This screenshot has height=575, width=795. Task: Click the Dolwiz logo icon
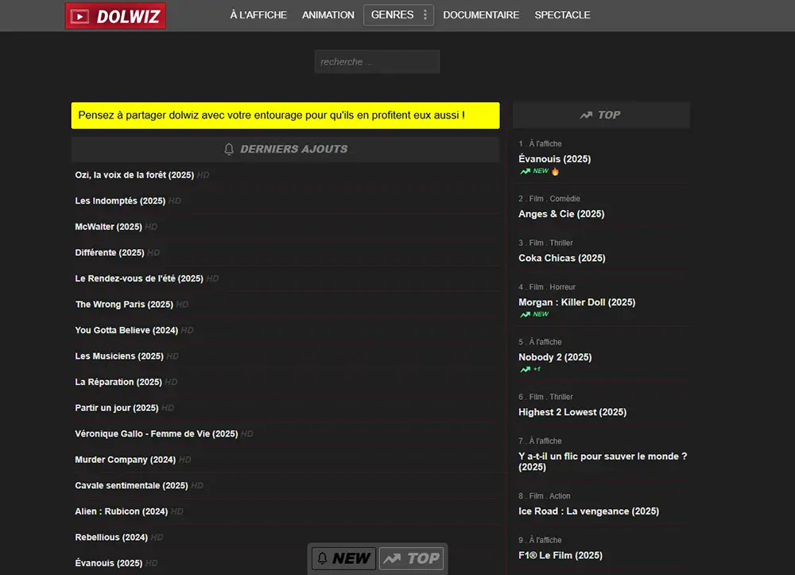pyautogui.click(x=79, y=16)
